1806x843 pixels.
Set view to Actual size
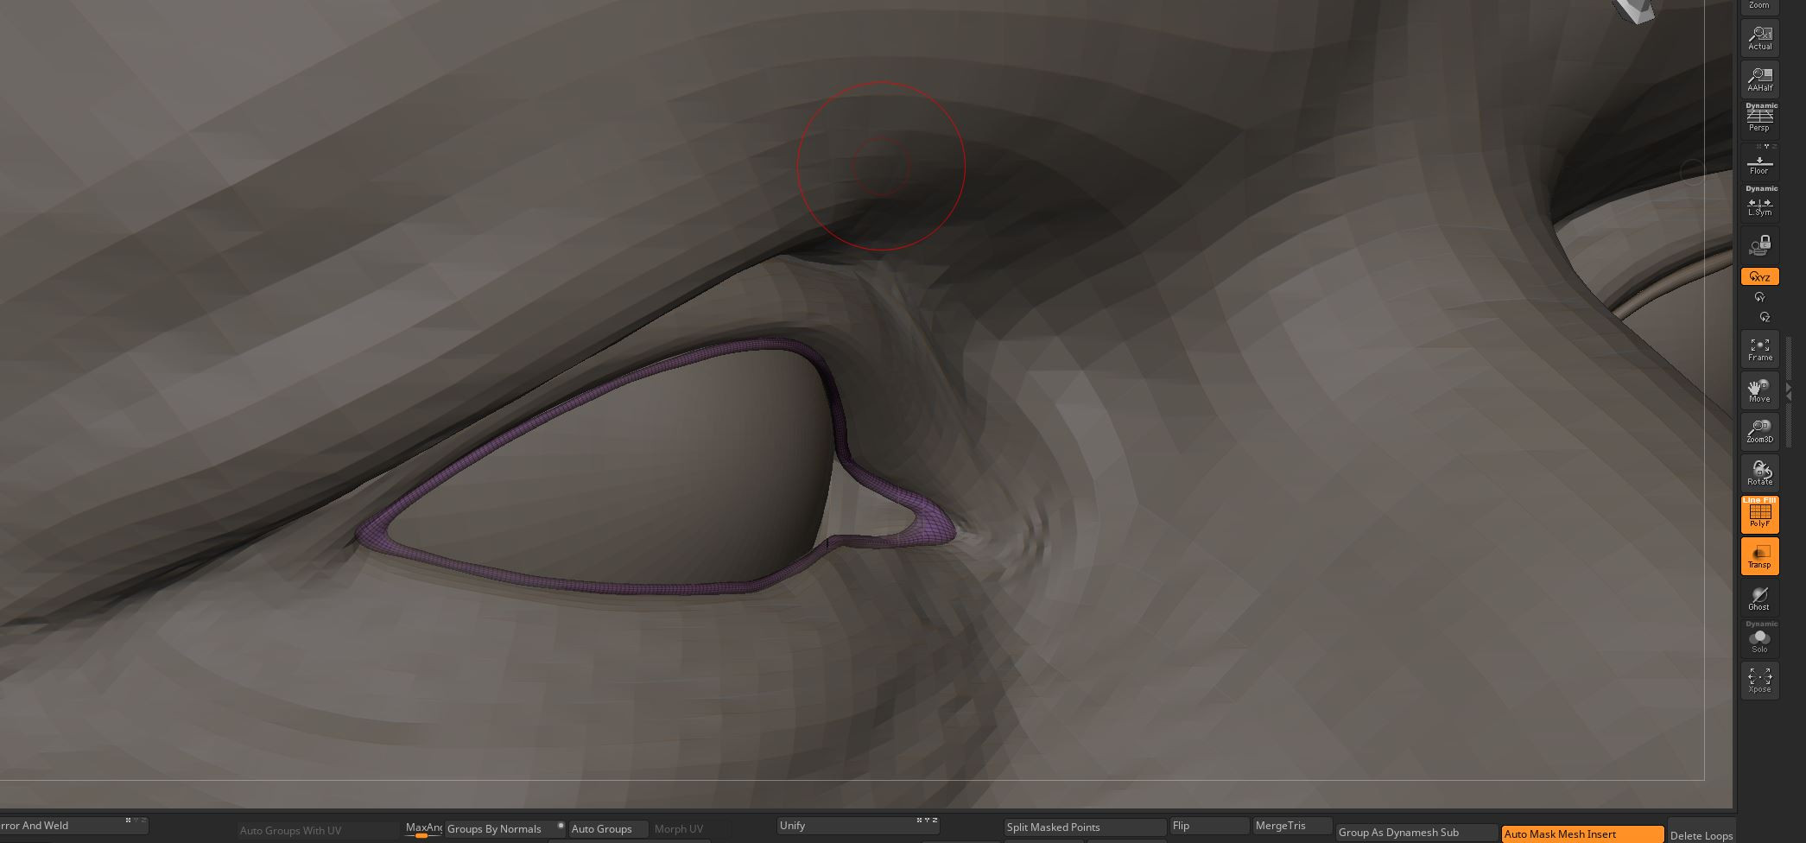coord(1759,37)
